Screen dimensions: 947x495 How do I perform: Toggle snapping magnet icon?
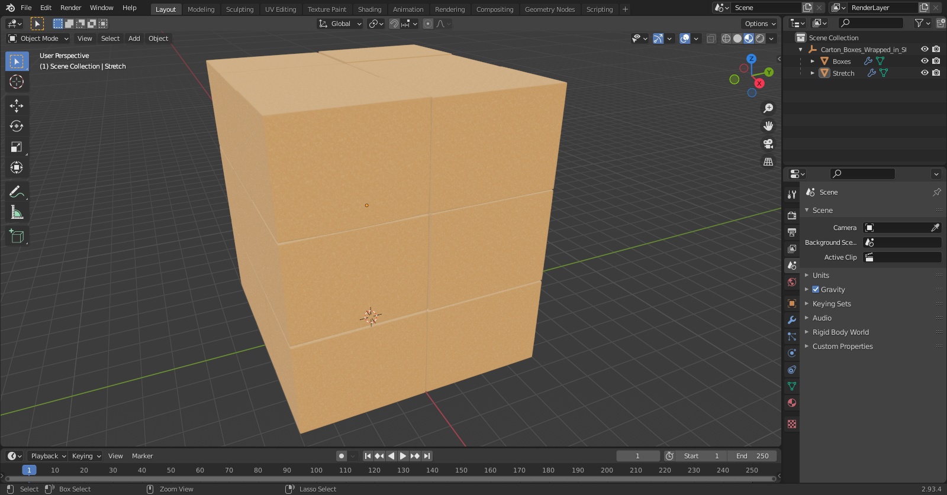pos(394,24)
